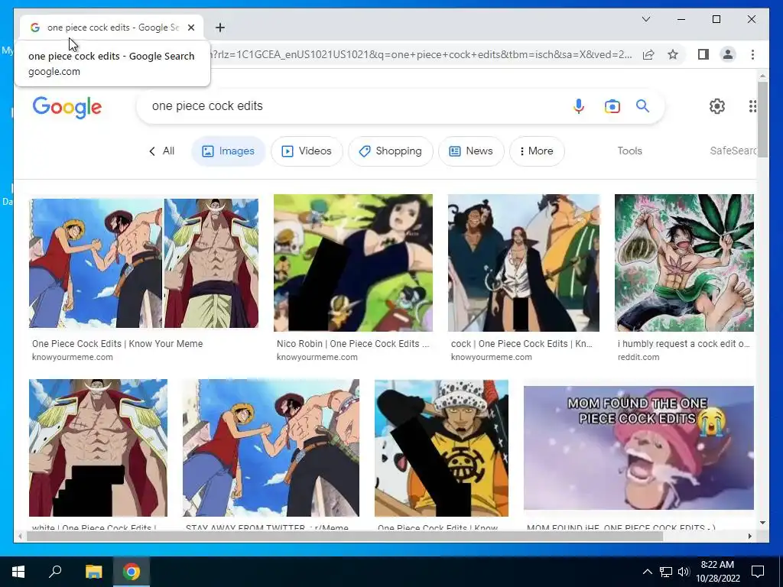The height and width of the screenshot is (587, 783).
Task: Open the Nico Robin image result
Action: pyautogui.click(x=353, y=263)
